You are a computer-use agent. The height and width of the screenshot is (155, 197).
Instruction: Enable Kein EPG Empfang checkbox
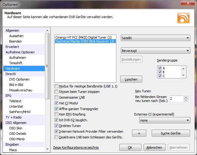click(x=56, y=114)
